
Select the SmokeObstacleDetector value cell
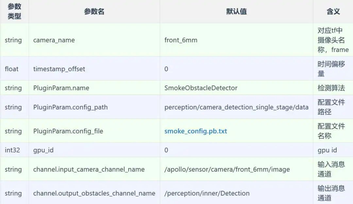(201, 88)
